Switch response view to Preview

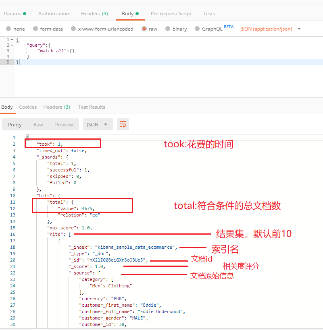click(64, 125)
